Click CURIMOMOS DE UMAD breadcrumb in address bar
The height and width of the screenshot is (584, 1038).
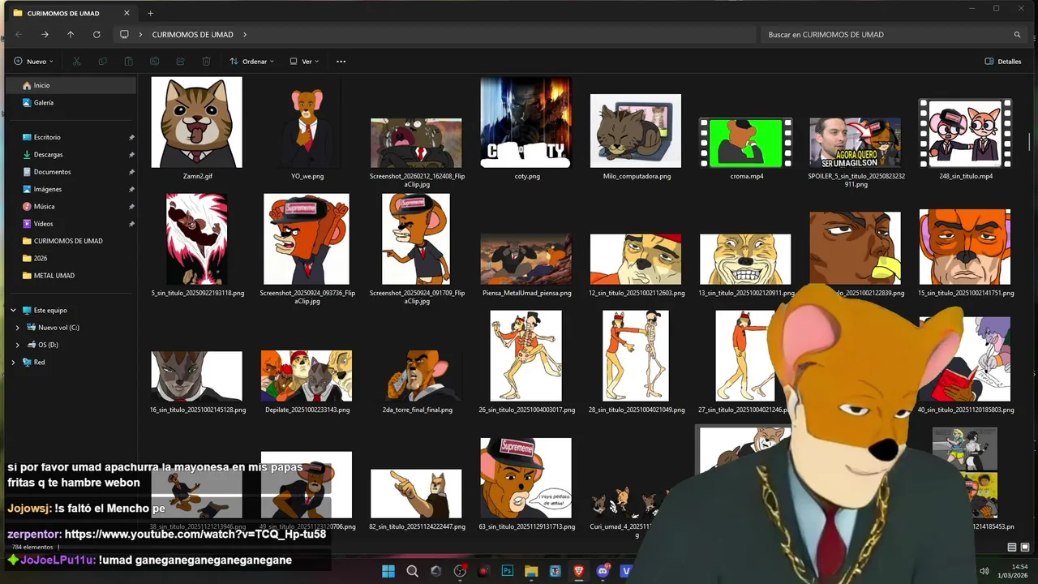pos(192,35)
